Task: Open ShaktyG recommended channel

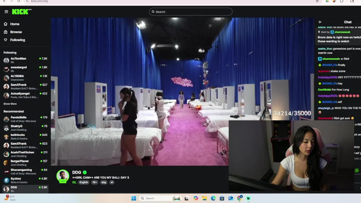Action: point(25,128)
